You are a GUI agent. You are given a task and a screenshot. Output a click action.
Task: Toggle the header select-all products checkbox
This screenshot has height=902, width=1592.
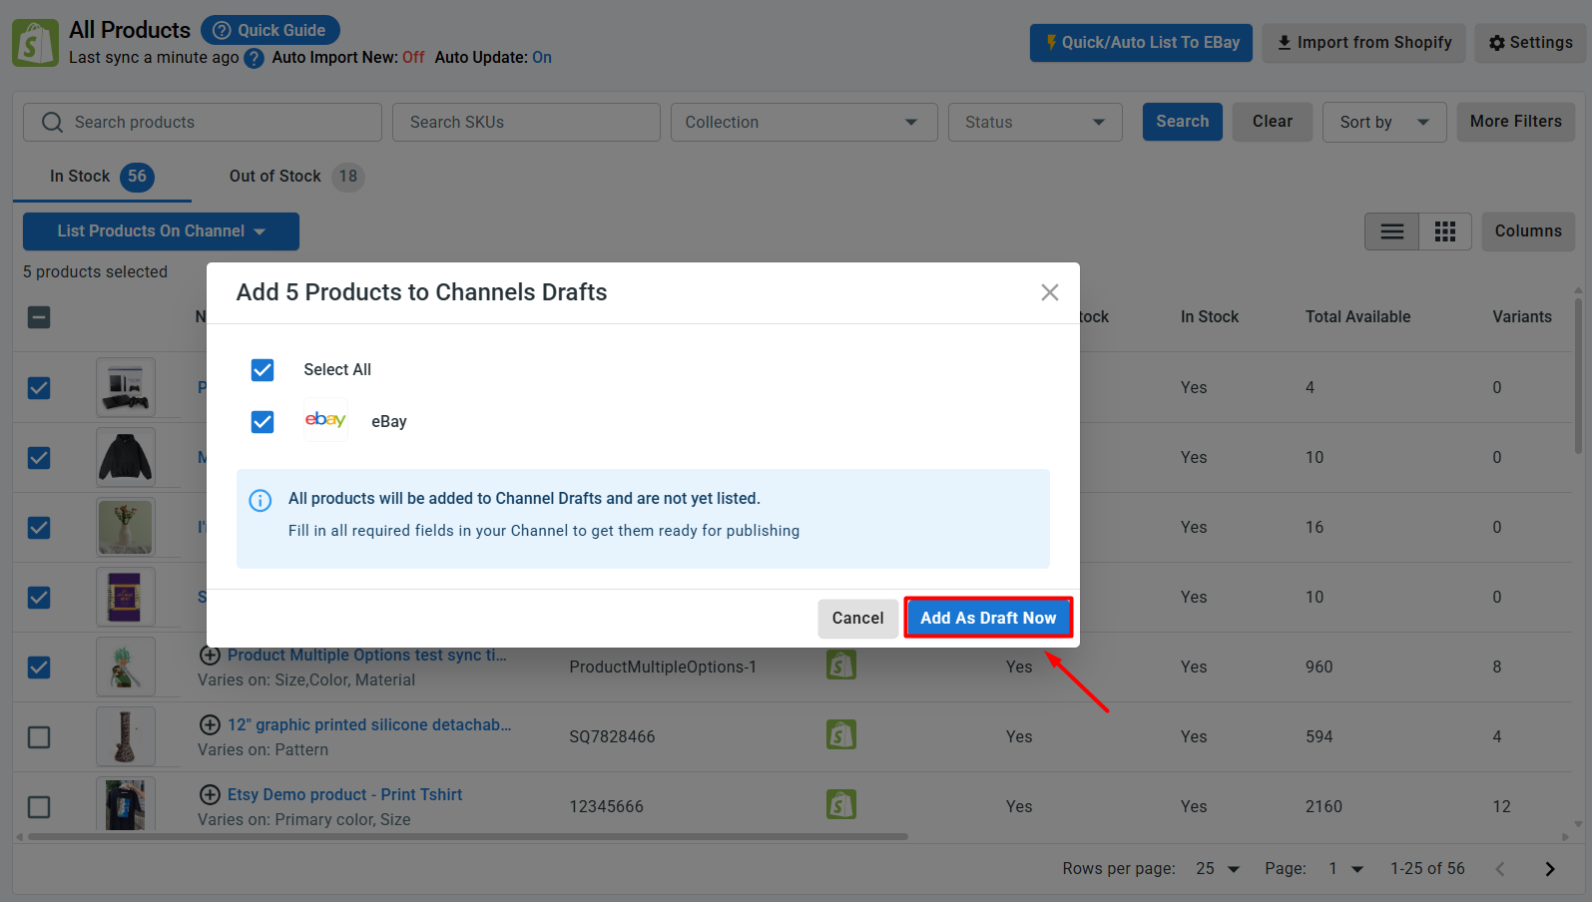pos(39,317)
